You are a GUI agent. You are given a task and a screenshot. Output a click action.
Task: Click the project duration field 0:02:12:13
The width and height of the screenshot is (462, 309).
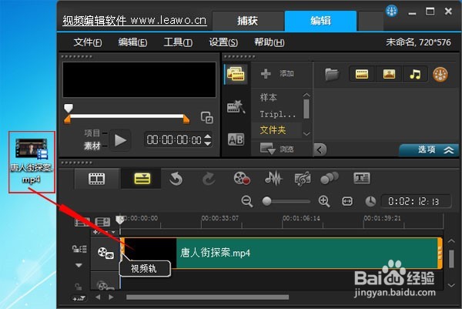(x=416, y=201)
